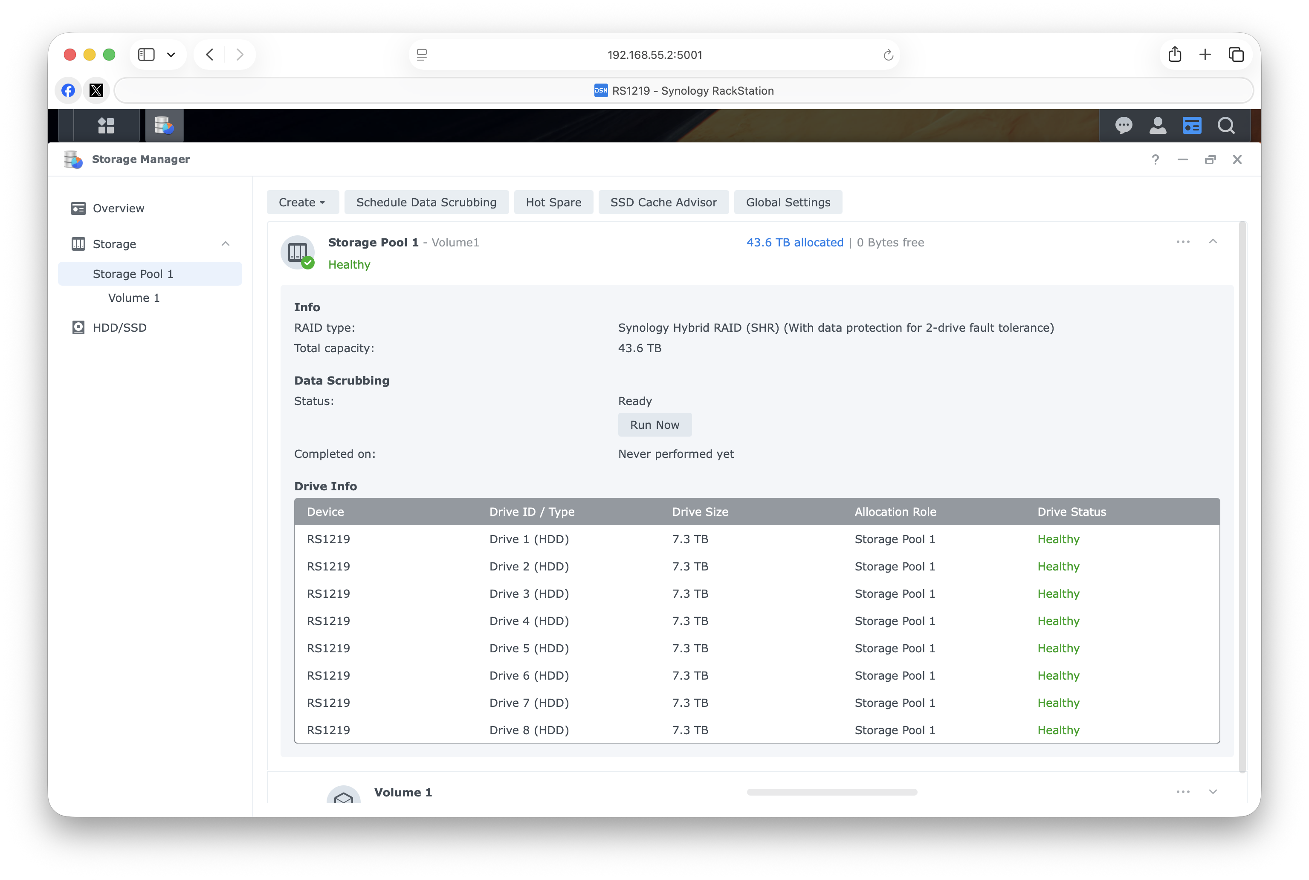Go forward in Safari history
Viewport: 1309px width, 880px height.
click(240, 55)
